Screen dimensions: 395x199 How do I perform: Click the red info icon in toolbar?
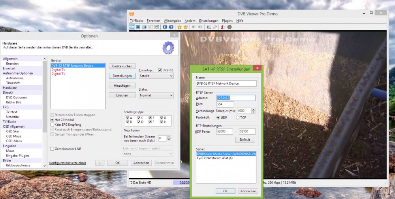coord(223,27)
